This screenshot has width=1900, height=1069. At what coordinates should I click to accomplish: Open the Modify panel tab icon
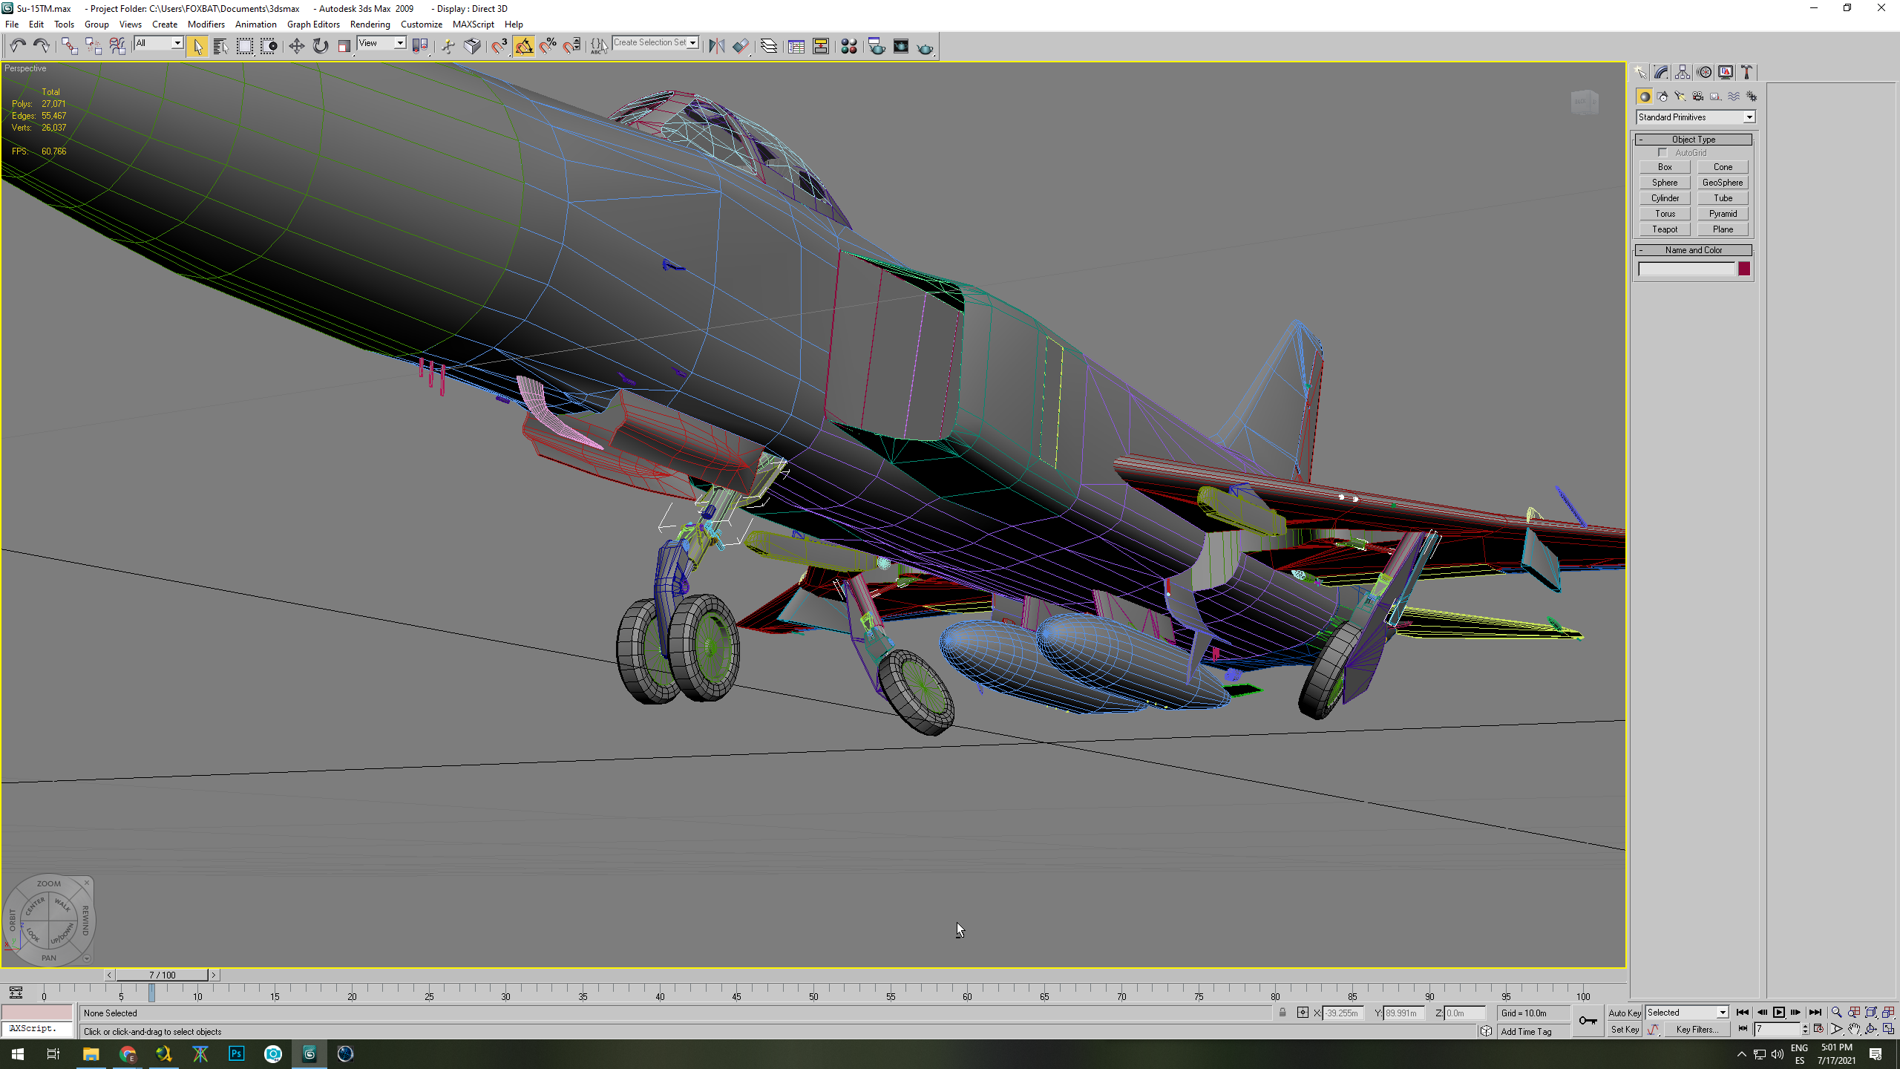click(x=1661, y=72)
